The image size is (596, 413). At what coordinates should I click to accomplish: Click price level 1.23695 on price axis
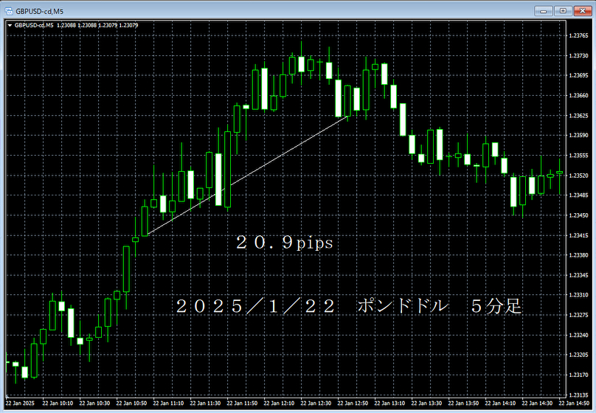[x=578, y=76]
